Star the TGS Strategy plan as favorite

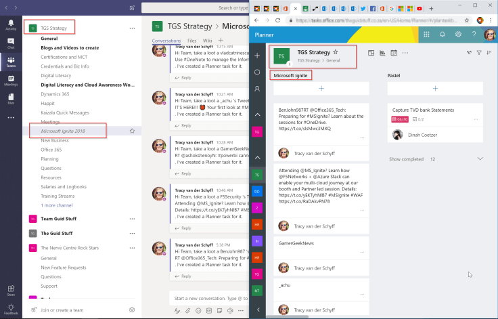coord(336,51)
